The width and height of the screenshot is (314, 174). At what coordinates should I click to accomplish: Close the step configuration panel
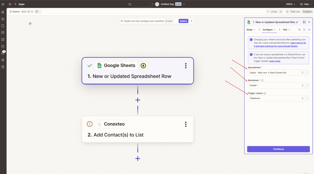point(309,22)
